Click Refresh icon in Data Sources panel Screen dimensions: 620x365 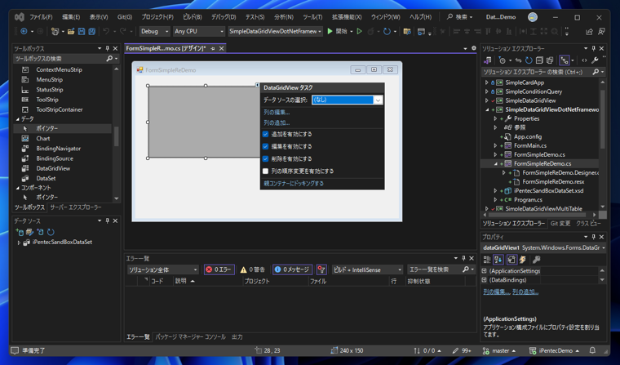[x=51, y=232]
